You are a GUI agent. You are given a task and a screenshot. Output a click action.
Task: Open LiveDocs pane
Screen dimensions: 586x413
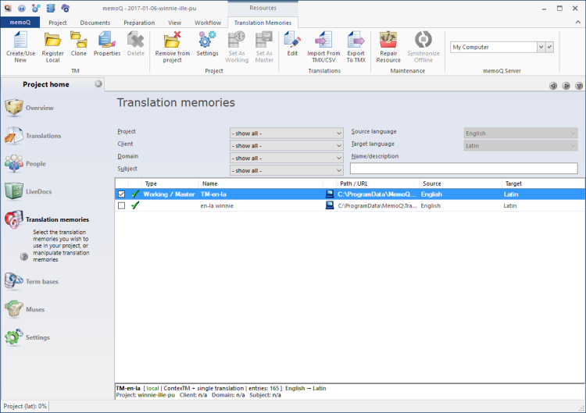28,191
